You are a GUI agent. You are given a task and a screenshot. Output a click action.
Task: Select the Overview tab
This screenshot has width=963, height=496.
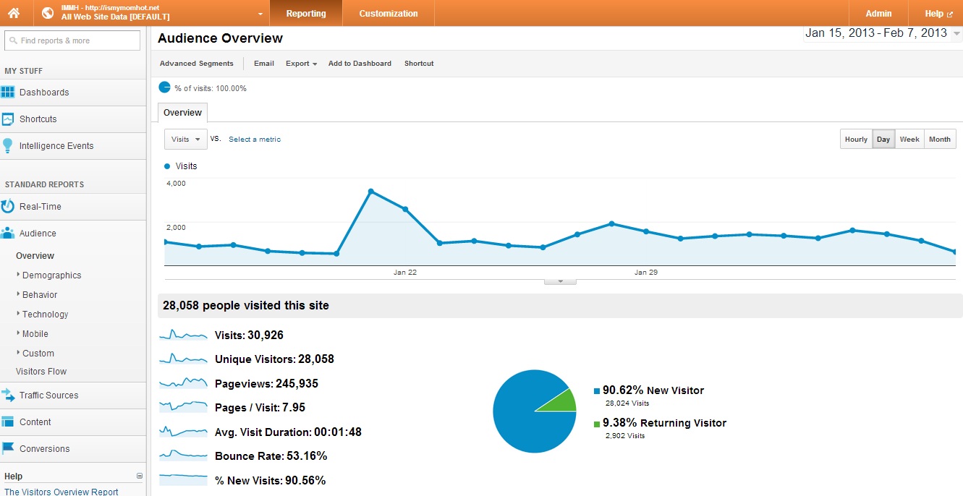click(x=182, y=113)
